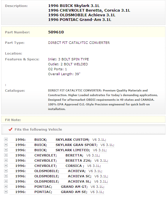Select the GRAND AM GT model text
The height and width of the screenshot is (209, 166).
pyautogui.click(x=74, y=187)
